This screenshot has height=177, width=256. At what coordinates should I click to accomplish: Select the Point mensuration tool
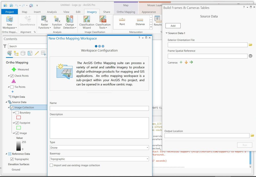click(122, 22)
